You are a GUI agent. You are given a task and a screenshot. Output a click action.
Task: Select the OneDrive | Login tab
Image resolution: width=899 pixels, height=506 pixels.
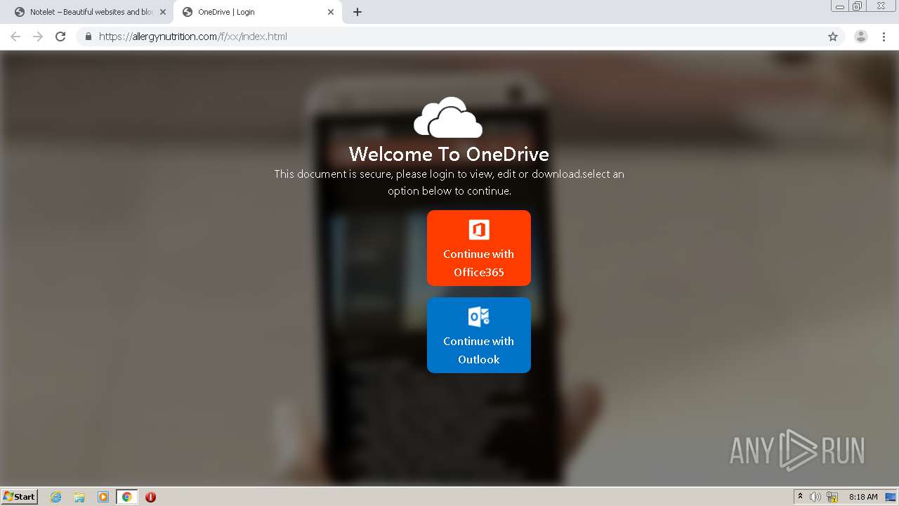[258, 12]
